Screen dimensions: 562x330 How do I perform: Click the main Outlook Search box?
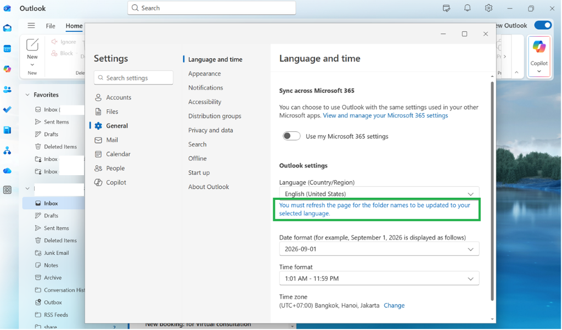[x=211, y=8]
